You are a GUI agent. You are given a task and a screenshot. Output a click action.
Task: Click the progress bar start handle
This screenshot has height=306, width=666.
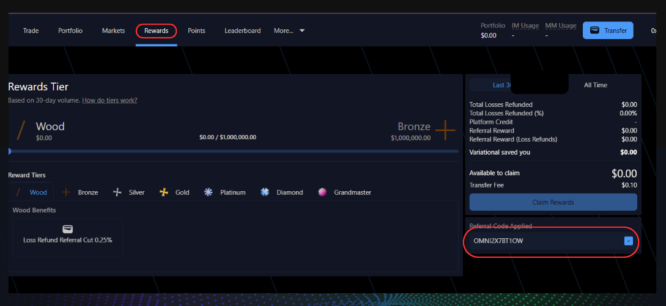tap(9, 151)
